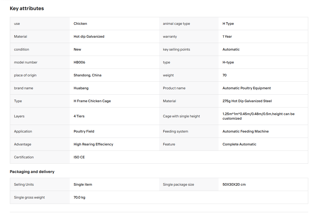Click the "Key attributes" heading
This screenshot has width=310, height=214.
tap(27, 8)
